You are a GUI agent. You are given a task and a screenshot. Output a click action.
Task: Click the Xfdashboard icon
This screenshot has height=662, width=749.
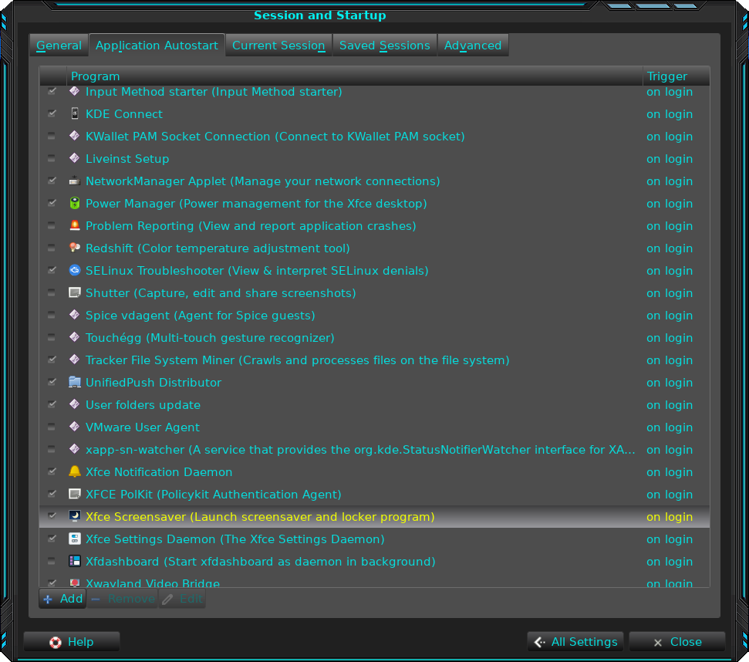(x=75, y=561)
